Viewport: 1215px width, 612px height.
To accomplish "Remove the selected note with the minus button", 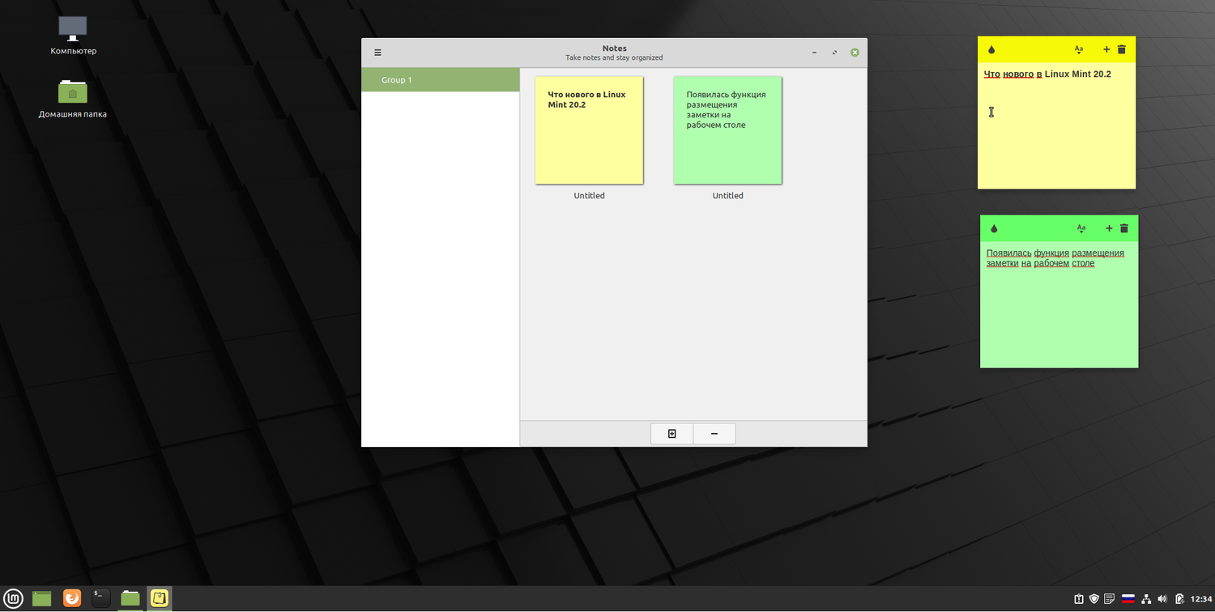I will [714, 434].
